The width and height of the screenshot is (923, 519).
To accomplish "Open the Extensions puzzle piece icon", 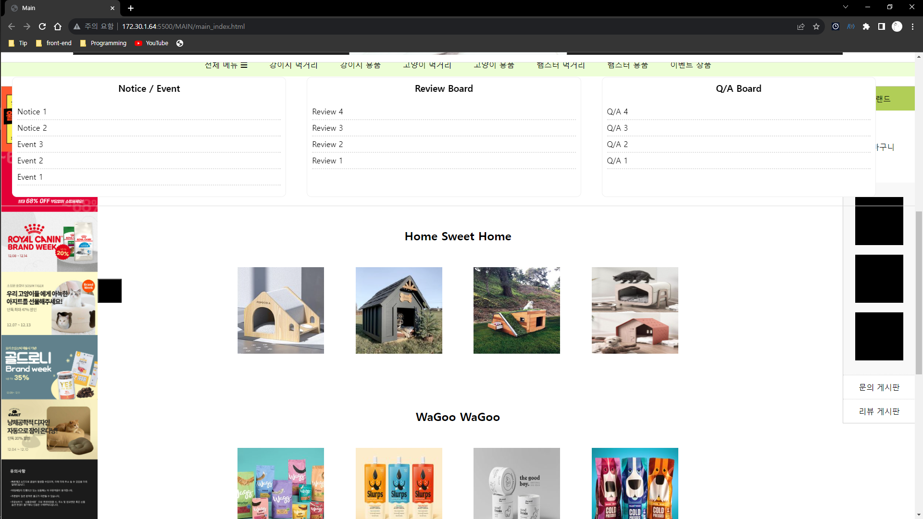I will [866, 26].
